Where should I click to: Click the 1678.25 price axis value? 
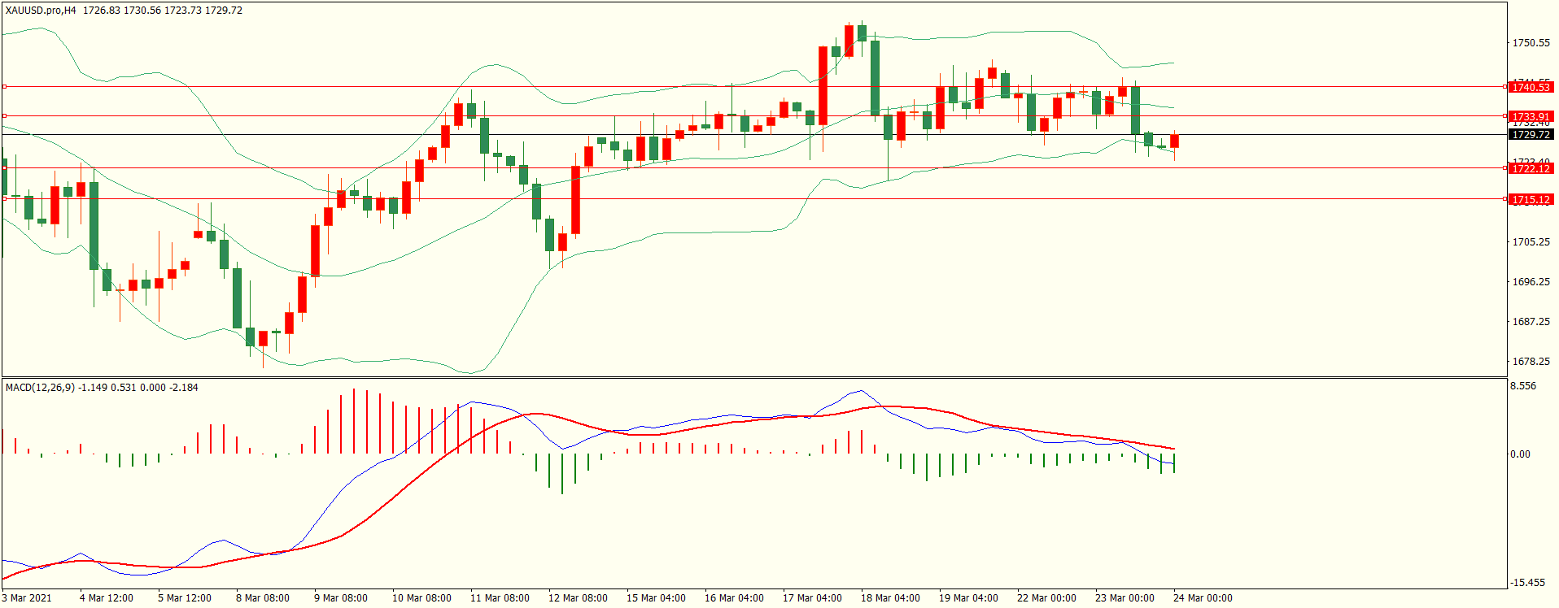tap(1531, 362)
